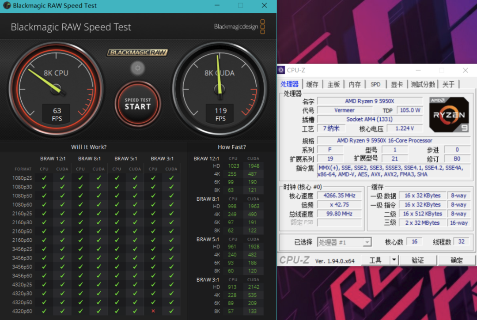Click the CPU name field 'AMD Ryzen 9 5950X'

pyautogui.click(x=370, y=101)
